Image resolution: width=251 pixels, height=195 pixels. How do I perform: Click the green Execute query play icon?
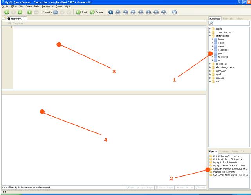[x=28, y=13]
